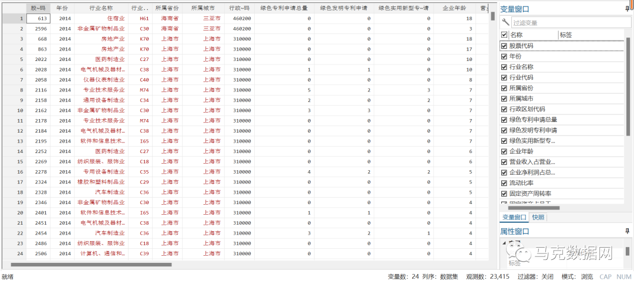Toggle the 所属城市 variable checkbox
This screenshot has height=281, width=634.
[504, 99]
